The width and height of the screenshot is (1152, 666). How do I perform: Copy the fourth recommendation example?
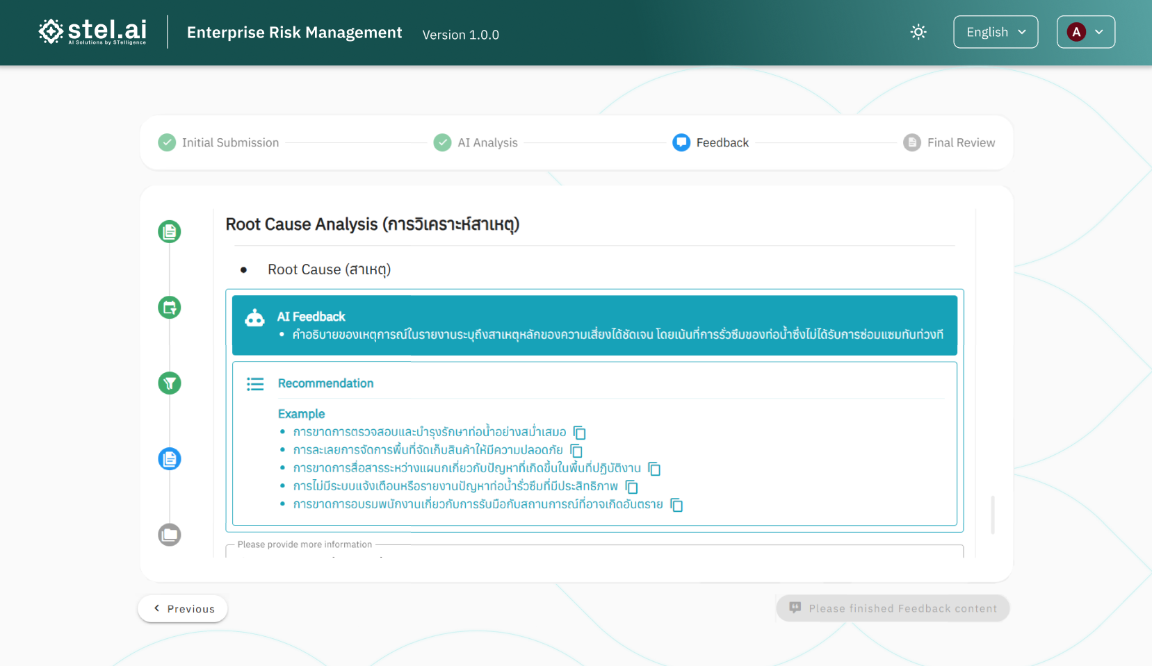click(x=631, y=487)
